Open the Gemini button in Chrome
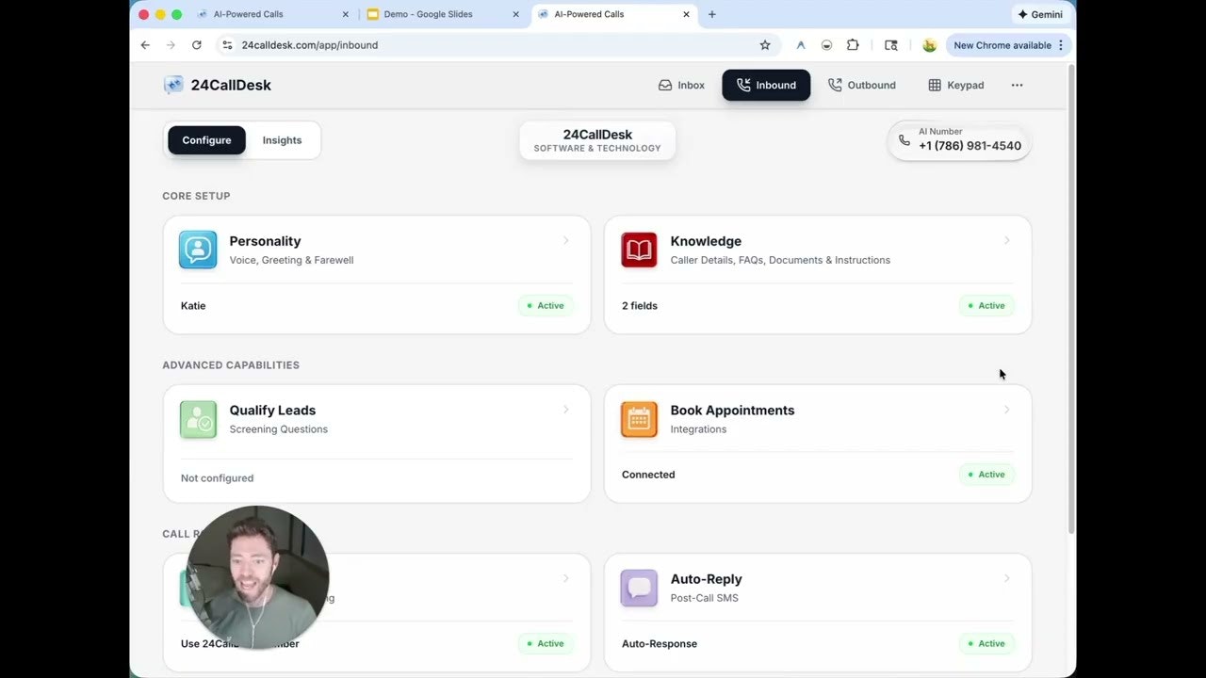Viewport: 1206px width, 678px height. point(1040,14)
